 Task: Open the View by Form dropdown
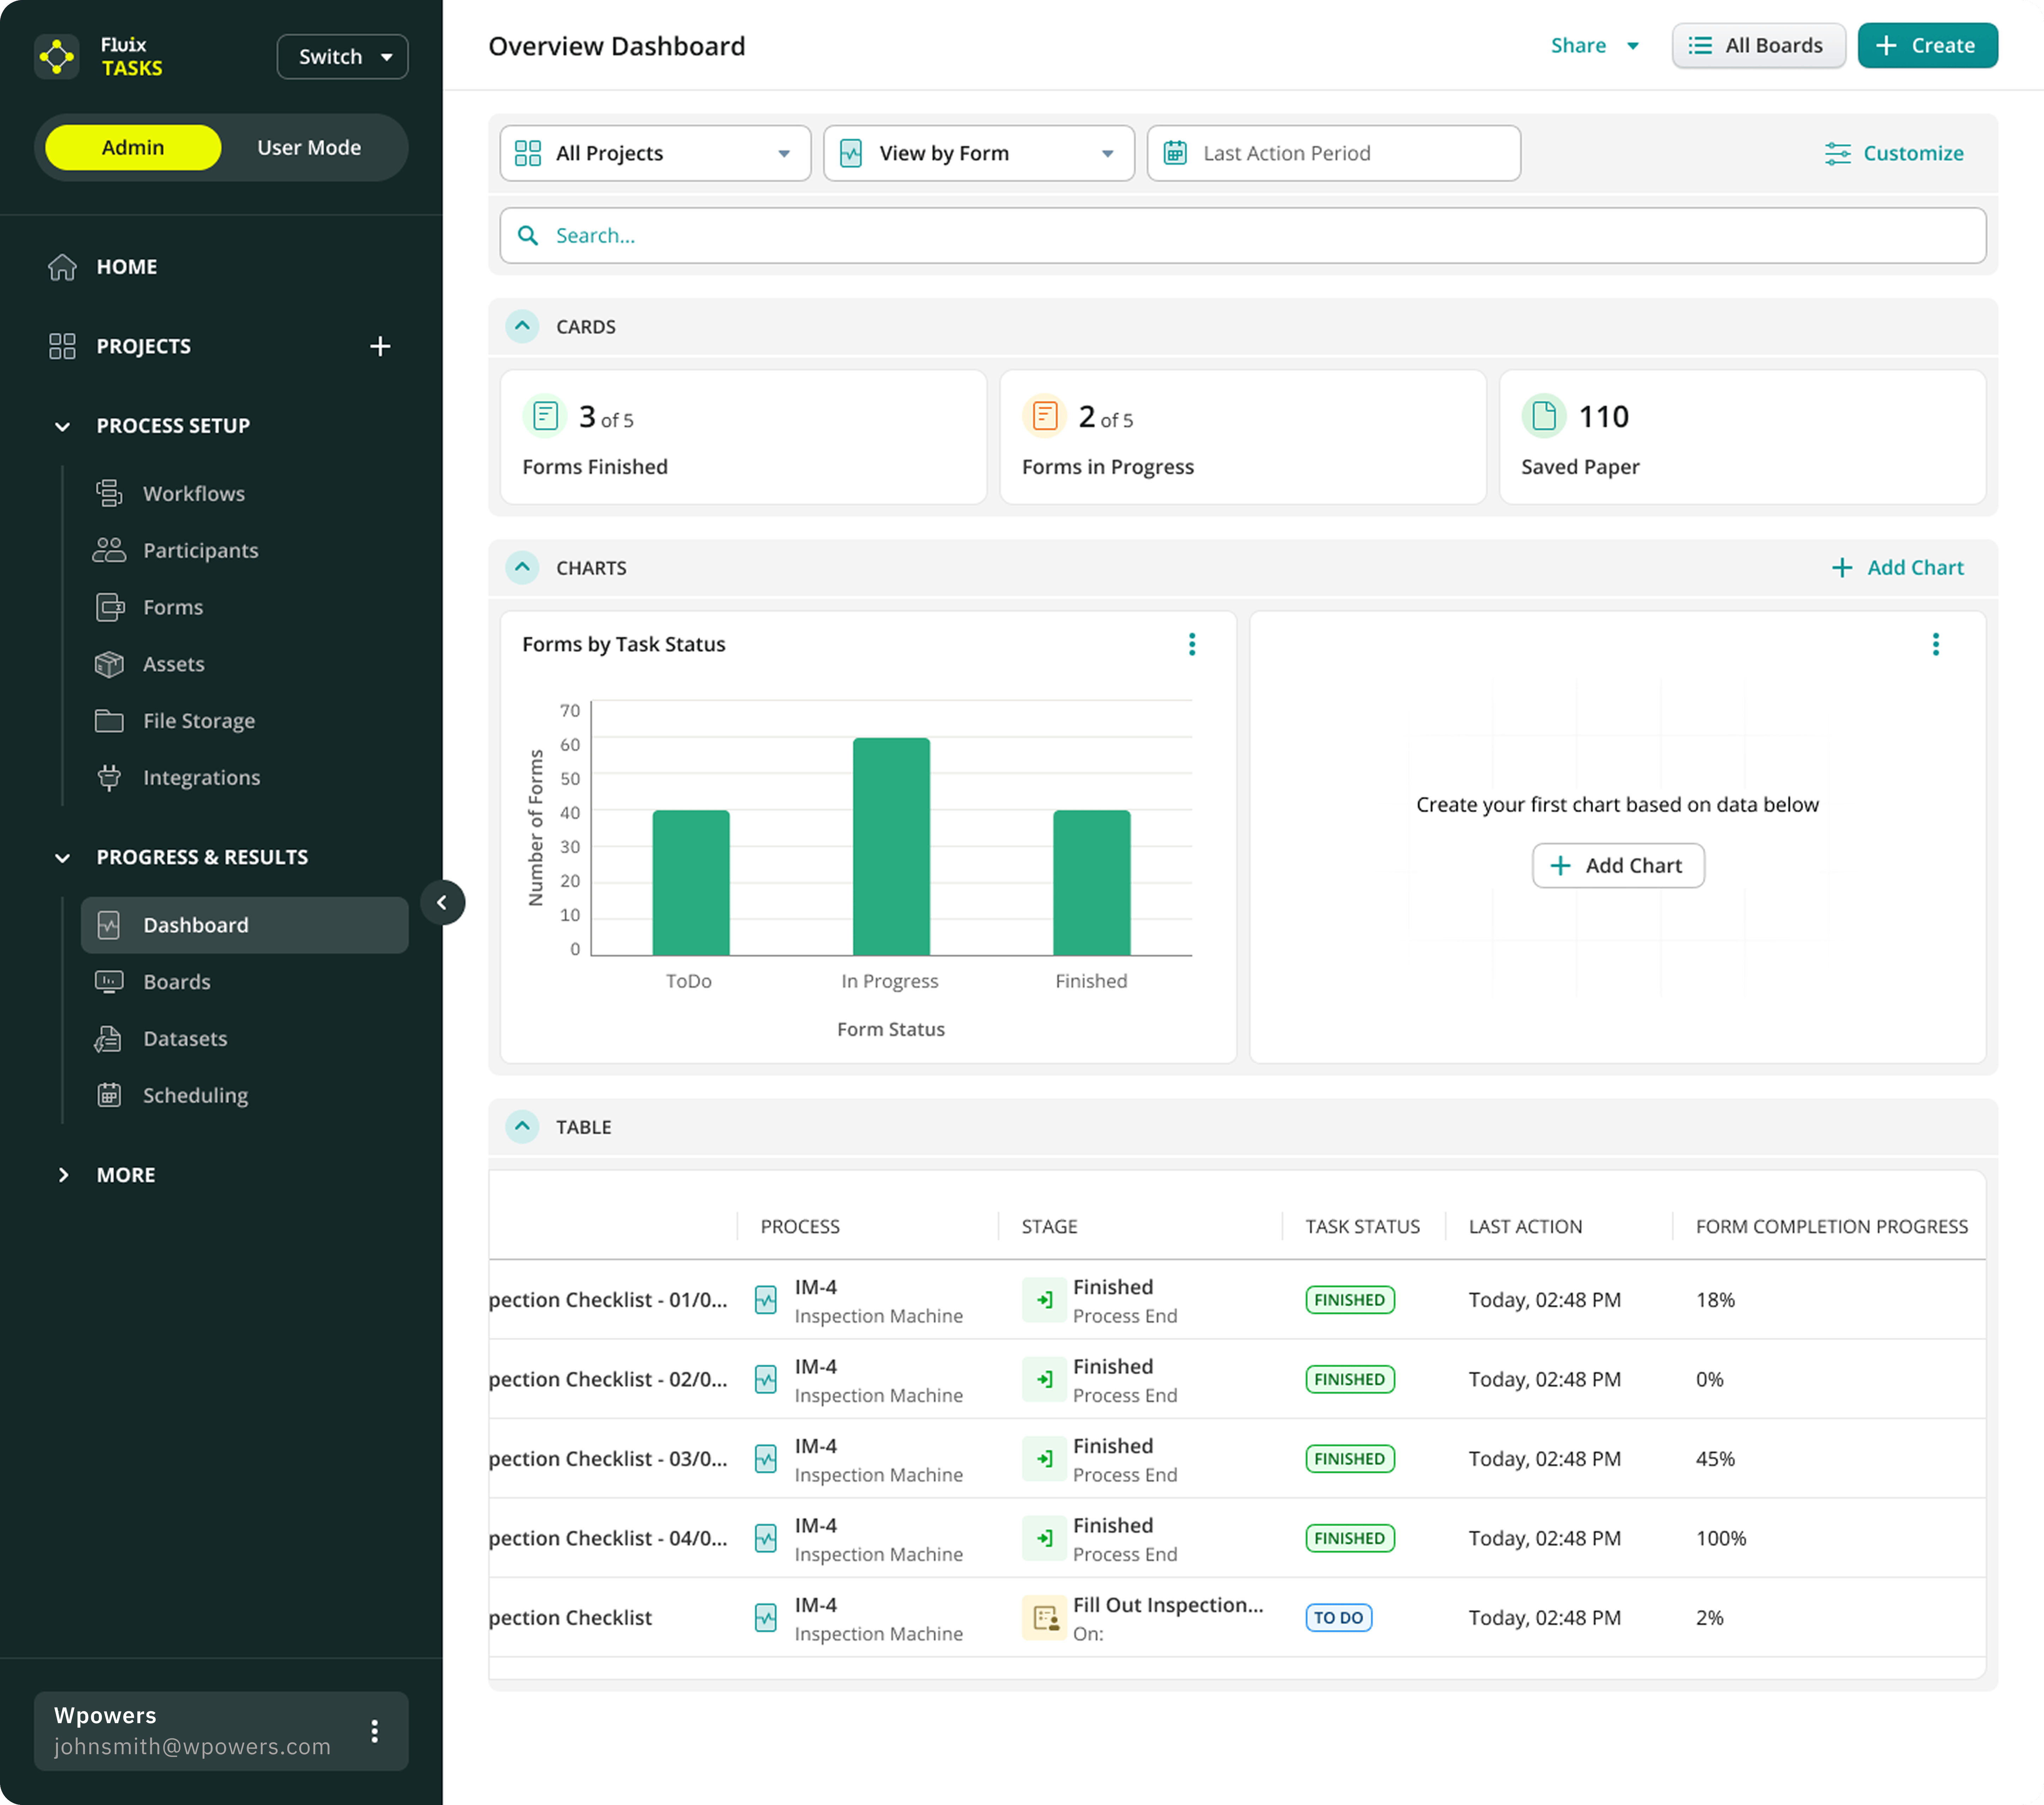(979, 153)
